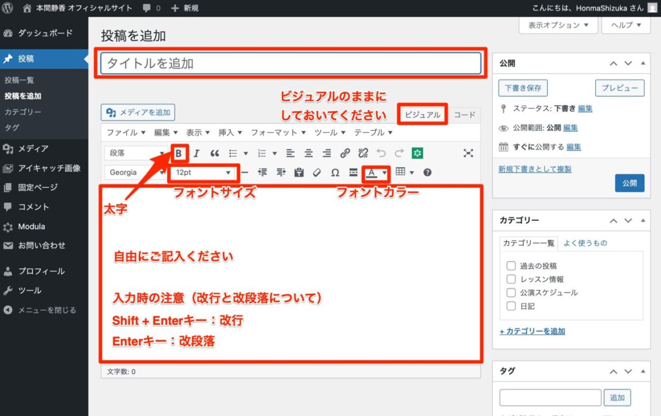Click the insert link icon

tap(345, 154)
